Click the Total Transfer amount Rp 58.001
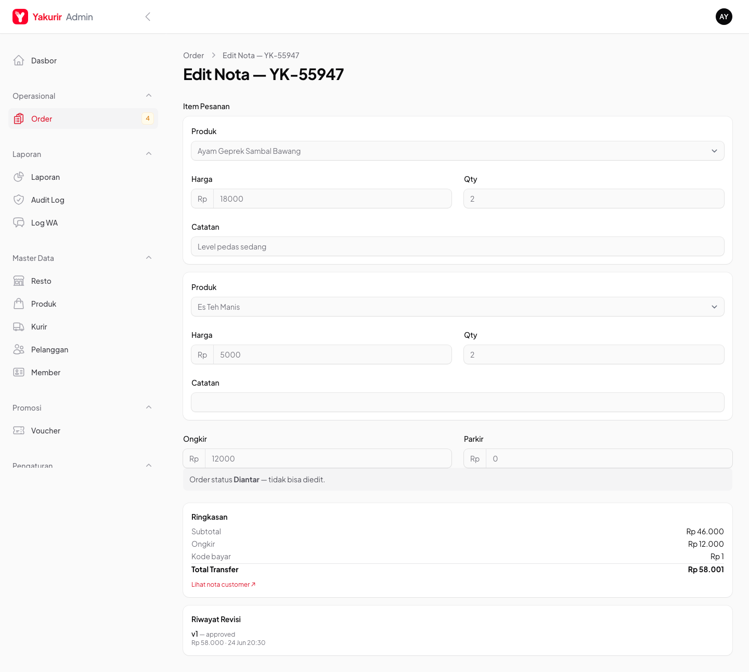This screenshot has width=749, height=672. point(706,570)
